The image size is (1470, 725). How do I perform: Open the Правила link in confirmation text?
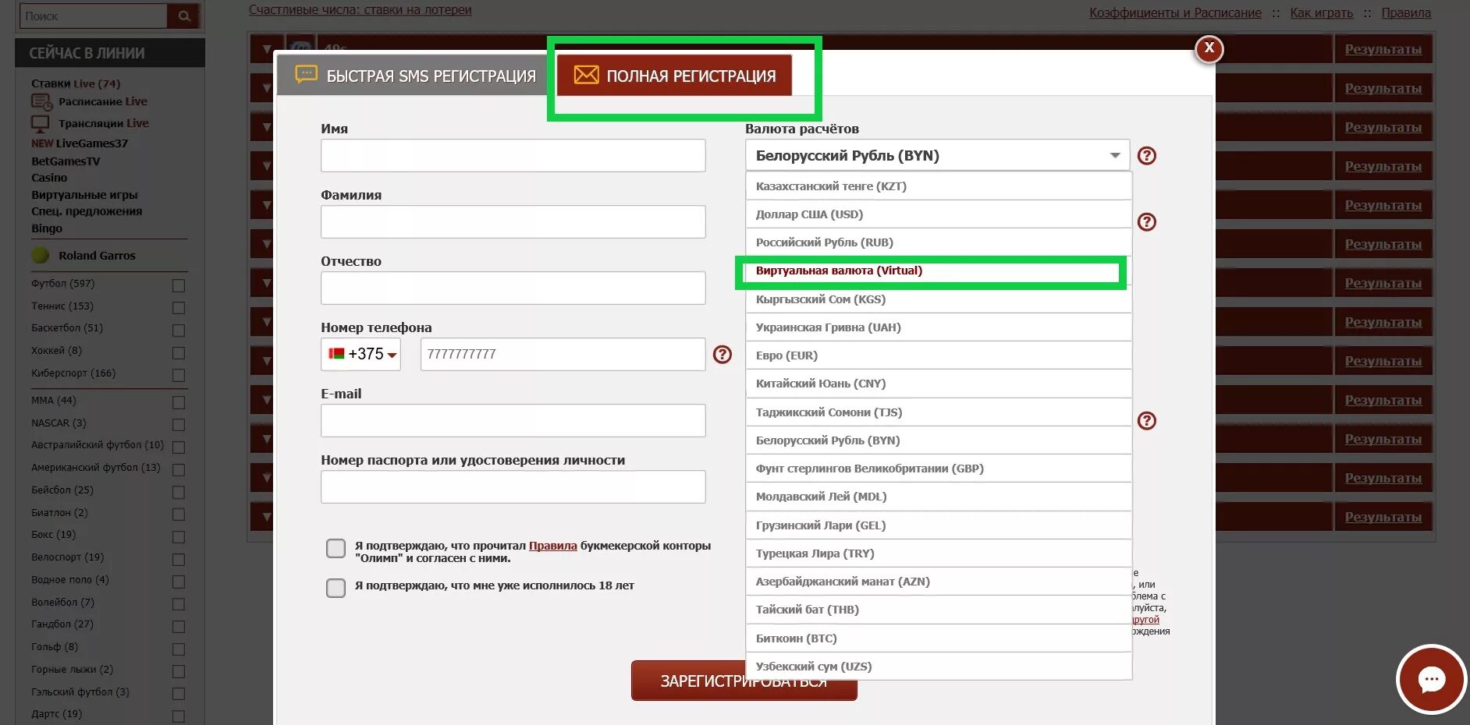[x=552, y=546]
